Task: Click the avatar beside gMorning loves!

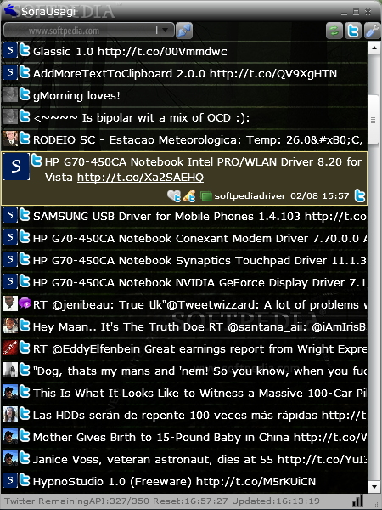Action: click(x=10, y=95)
